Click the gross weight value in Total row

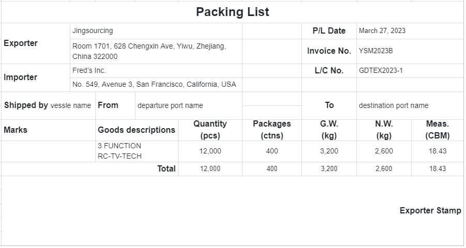click(329, 169)
